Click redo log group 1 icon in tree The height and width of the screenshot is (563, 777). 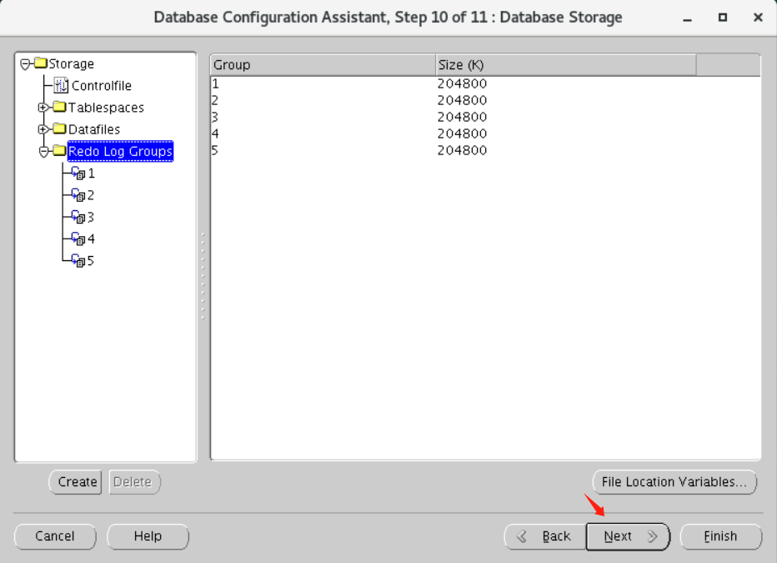[78, 173]
